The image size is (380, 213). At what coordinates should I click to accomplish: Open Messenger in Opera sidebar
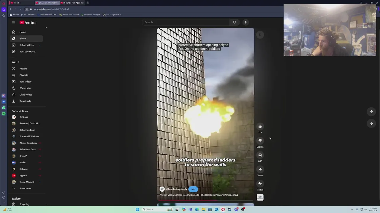pyautogui.click(x=4, y=102)
